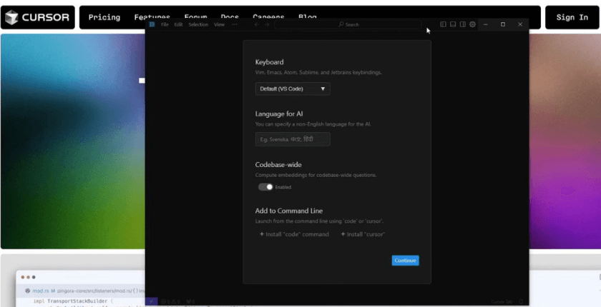
Task: Click Sign In on the website
Action: [x=572, y=17]
